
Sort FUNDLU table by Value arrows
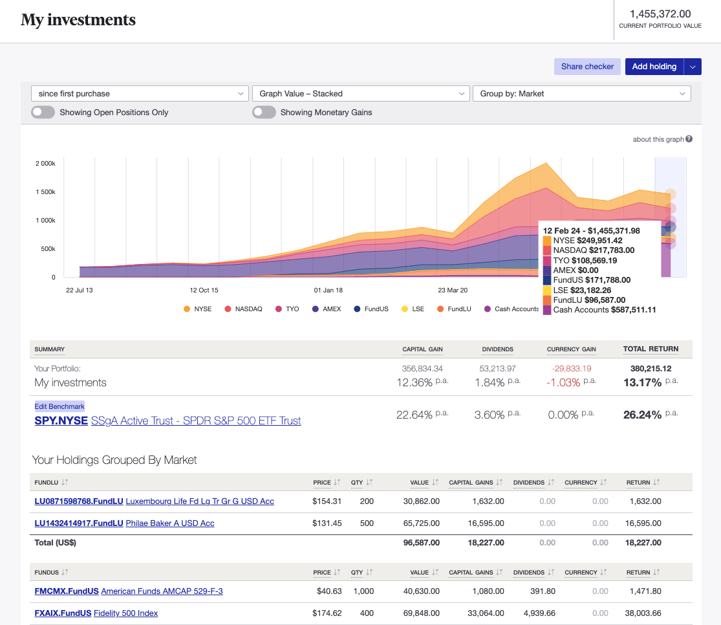[x=435, y=482]
